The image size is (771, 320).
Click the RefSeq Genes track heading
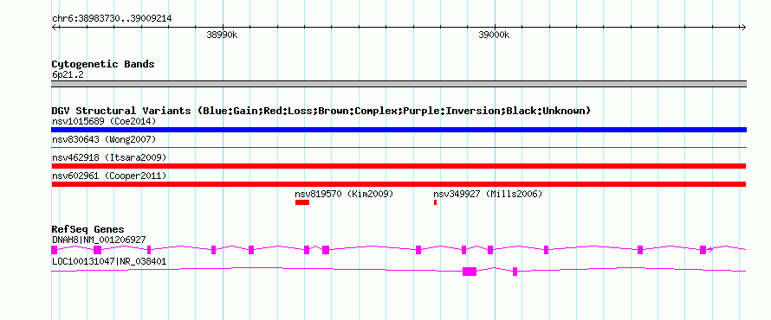coord(88,229)
